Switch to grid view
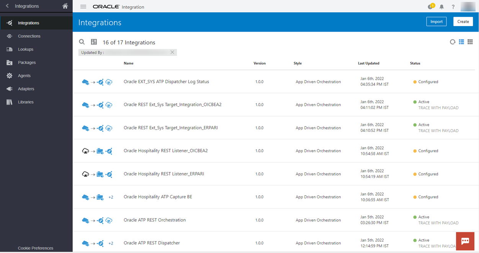The image size is (479, 253). pos(470,42)
